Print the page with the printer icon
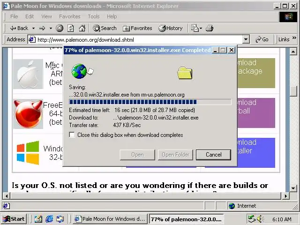This screenshot has height=225, width=300. click(210, 28)
